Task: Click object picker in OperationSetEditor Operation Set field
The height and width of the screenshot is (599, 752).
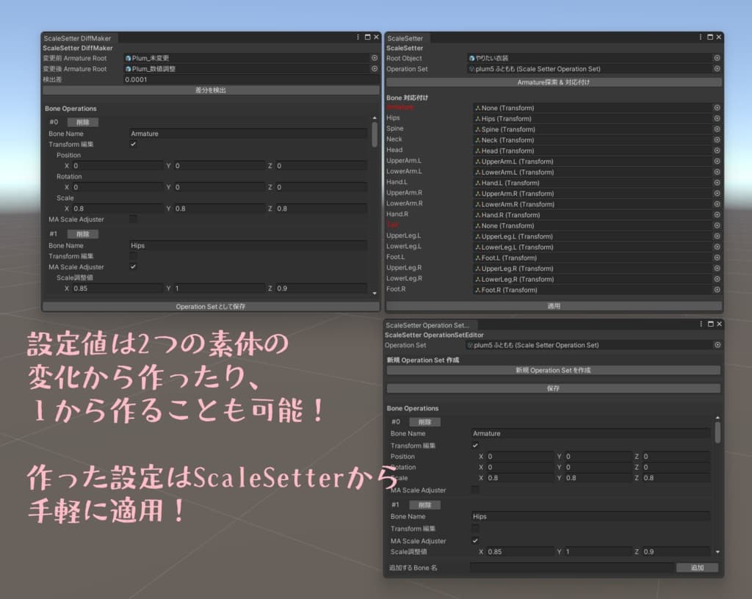Action: (717, 345)
